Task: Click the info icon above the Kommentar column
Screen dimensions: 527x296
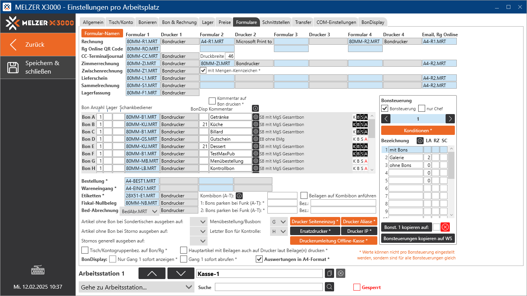Action: click(x=255, y=108)
